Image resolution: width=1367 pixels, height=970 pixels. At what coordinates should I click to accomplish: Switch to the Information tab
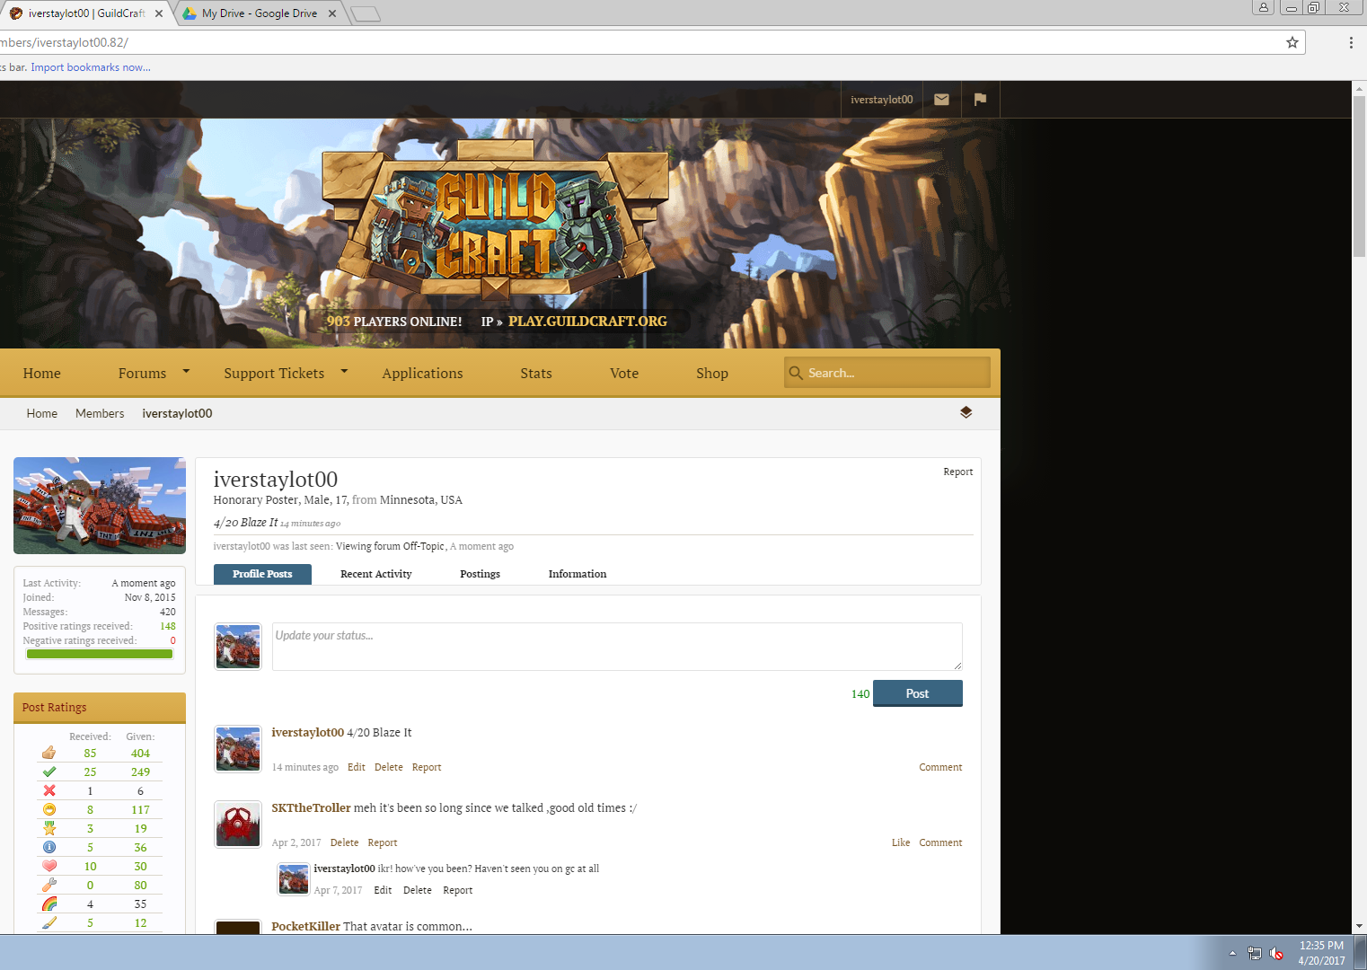(x=578, y=574)
